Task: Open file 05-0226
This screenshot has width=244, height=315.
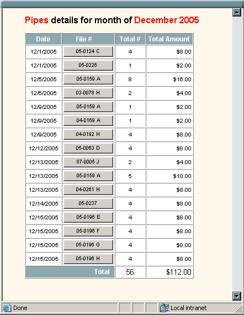Action: click(x=88, y=66)
